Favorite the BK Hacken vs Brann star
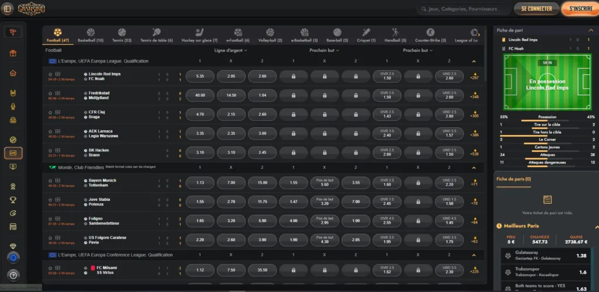 click(50, 150)
